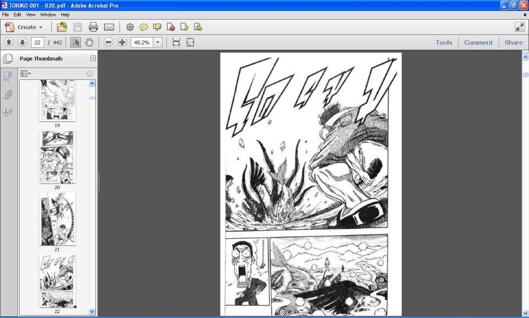Zoom in with the plus button

coord(122,42)
